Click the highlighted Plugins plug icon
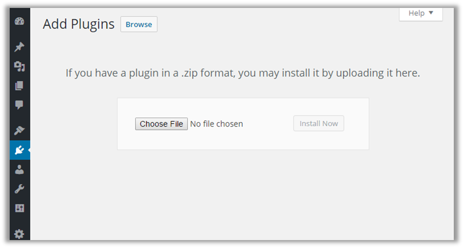Viewport: 464px width, 248px height. 19,150
